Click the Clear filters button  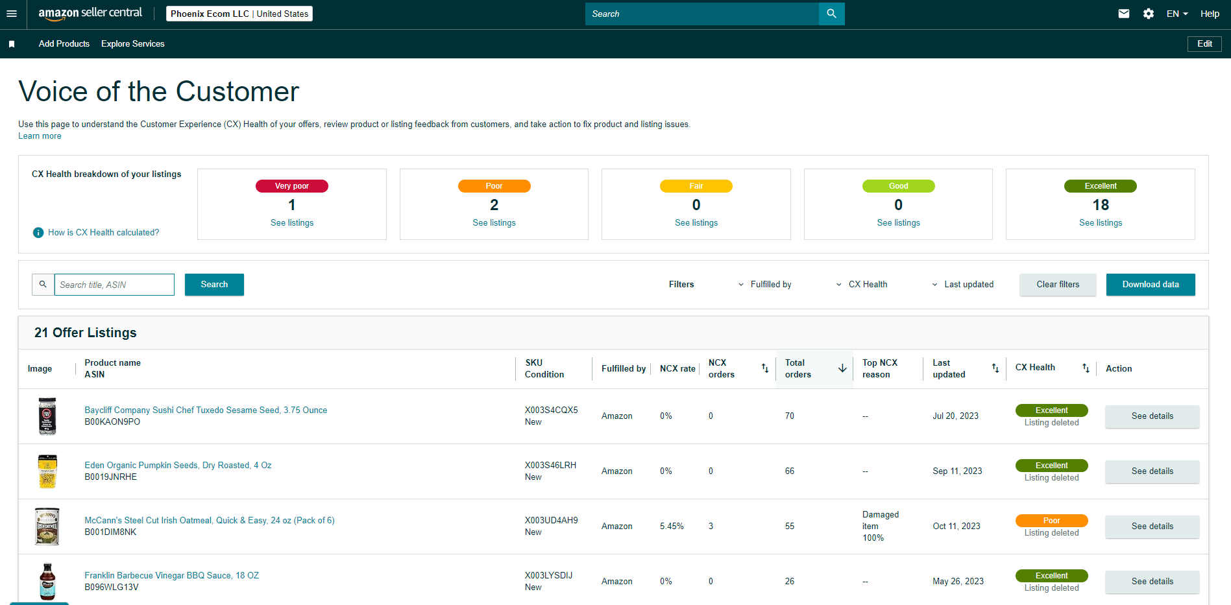coord(1058,285)
